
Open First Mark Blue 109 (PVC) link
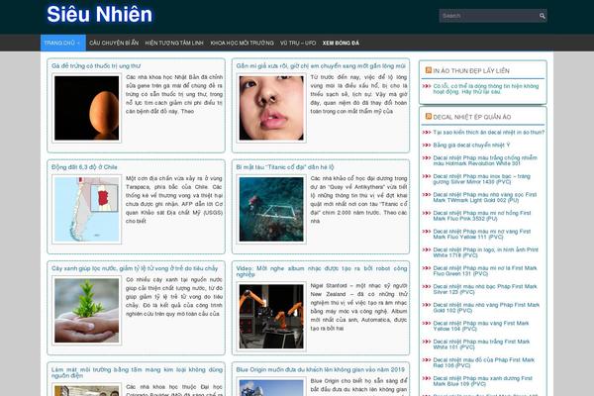pos(483,381)
